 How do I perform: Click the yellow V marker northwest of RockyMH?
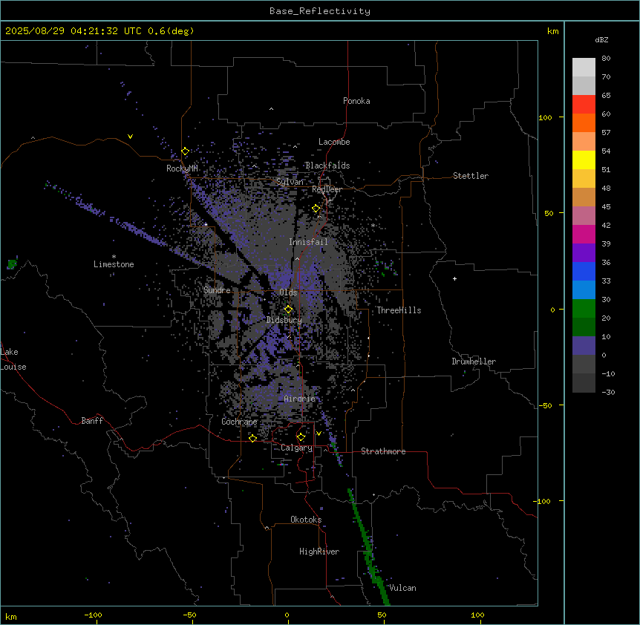click(x=130, y=137)
